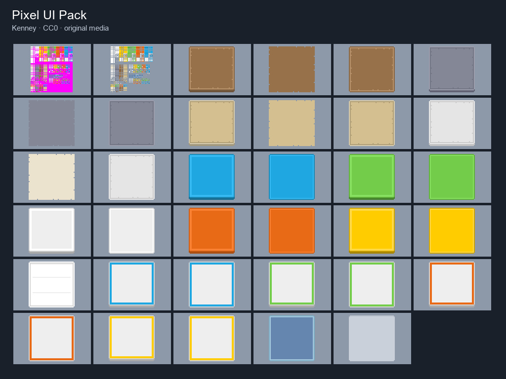Open the spritesheet thumbnail without magenta background
The width and height of the screenshot is (506, 379).
pyautogui.click(x=131, y=69)
